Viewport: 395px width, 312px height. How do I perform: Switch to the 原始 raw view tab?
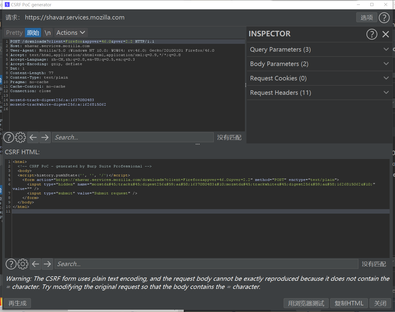pyautogui.click(x=33, y=33)
